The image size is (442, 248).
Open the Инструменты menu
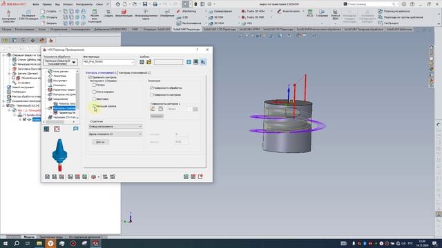pyautogui.click(x=84, y=4)
